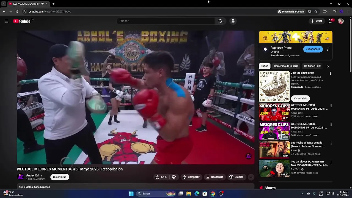The image size is (352, 198).
Task: Install app icon in address bar
Action: (x=310, y=12)
